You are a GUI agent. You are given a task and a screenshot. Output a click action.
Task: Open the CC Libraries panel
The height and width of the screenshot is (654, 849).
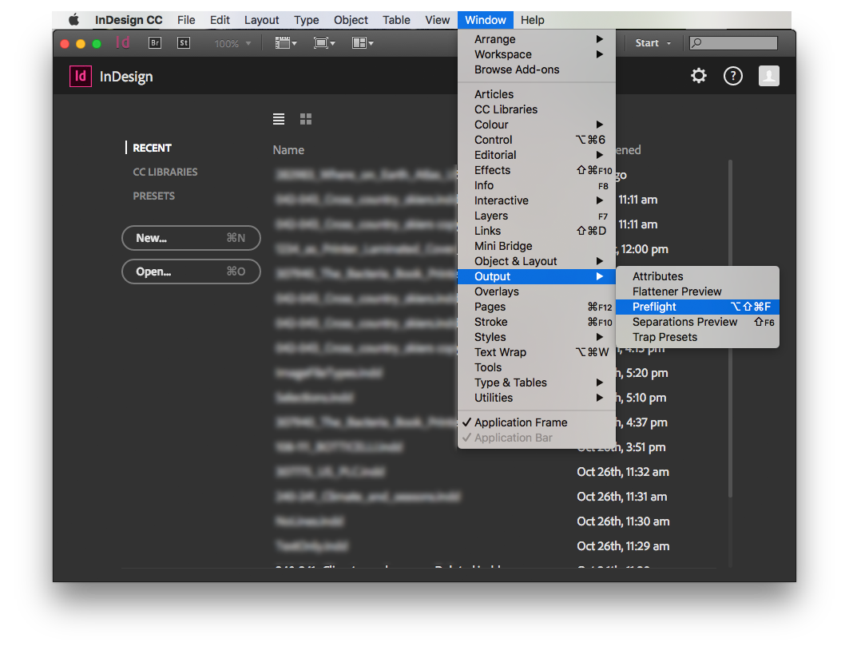pos(537,109)
